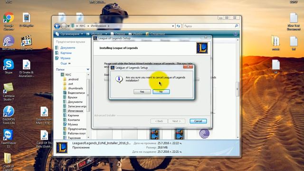Open Google Chrome desktop icon

(9, 21)
